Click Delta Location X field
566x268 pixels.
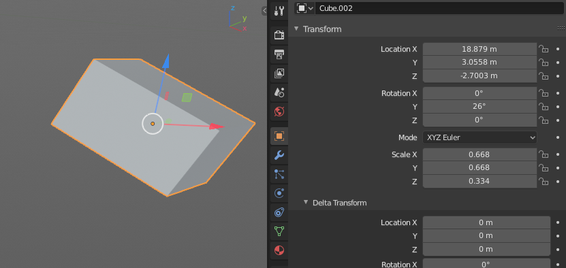point(486,222)
